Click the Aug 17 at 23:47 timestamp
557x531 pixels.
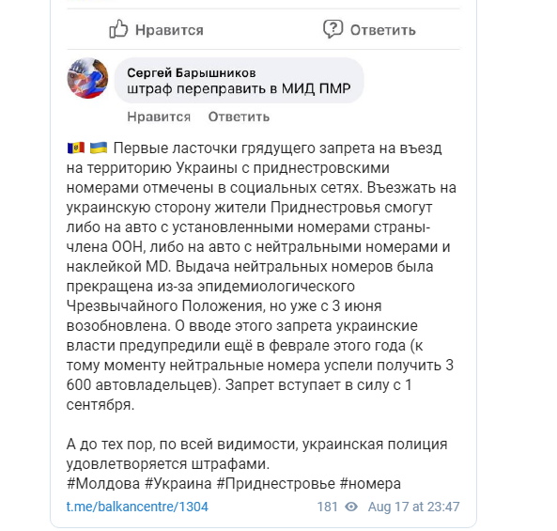[413, 507]
